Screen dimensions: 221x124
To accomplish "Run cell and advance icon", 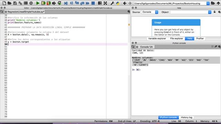I will 49,3.
